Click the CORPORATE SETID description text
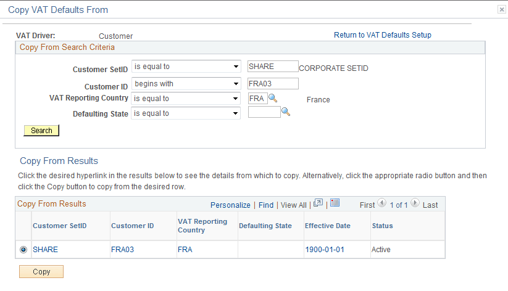 pos(333,68)
